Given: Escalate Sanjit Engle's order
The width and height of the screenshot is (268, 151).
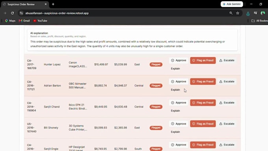Looking at the screenshot, I should pos(227,145).
